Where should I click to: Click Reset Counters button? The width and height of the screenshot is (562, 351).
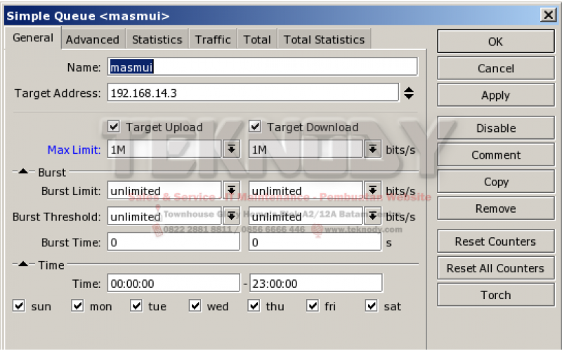496,241
